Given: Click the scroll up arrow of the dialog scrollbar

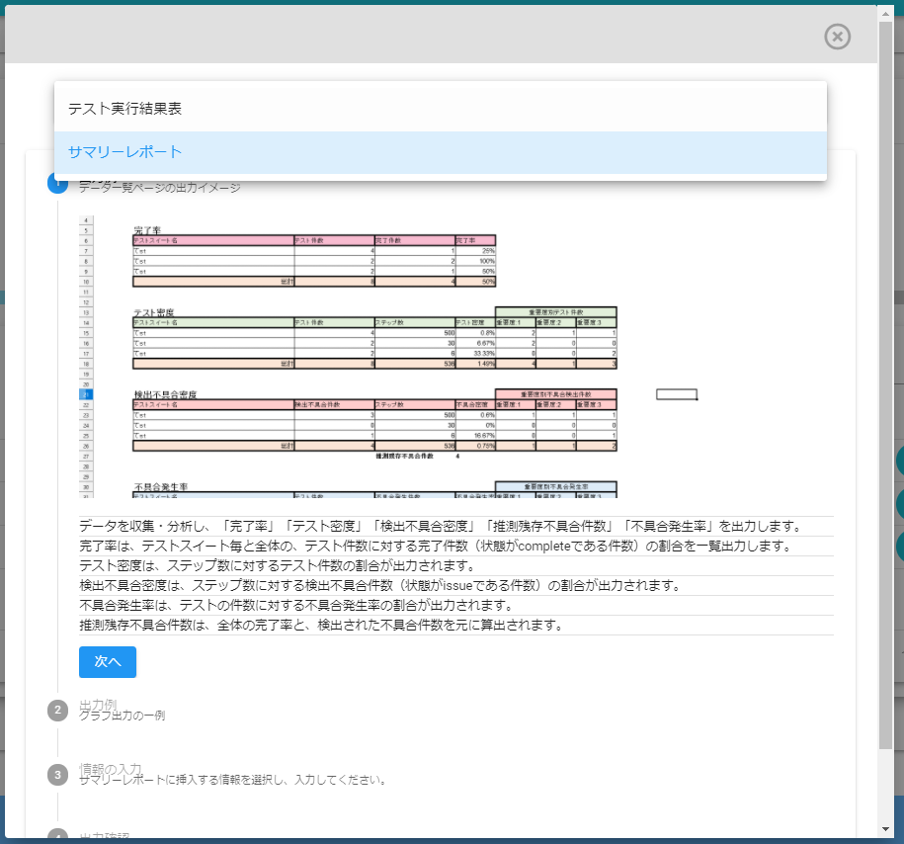Looking at the screenshot, I should (886, 13).
